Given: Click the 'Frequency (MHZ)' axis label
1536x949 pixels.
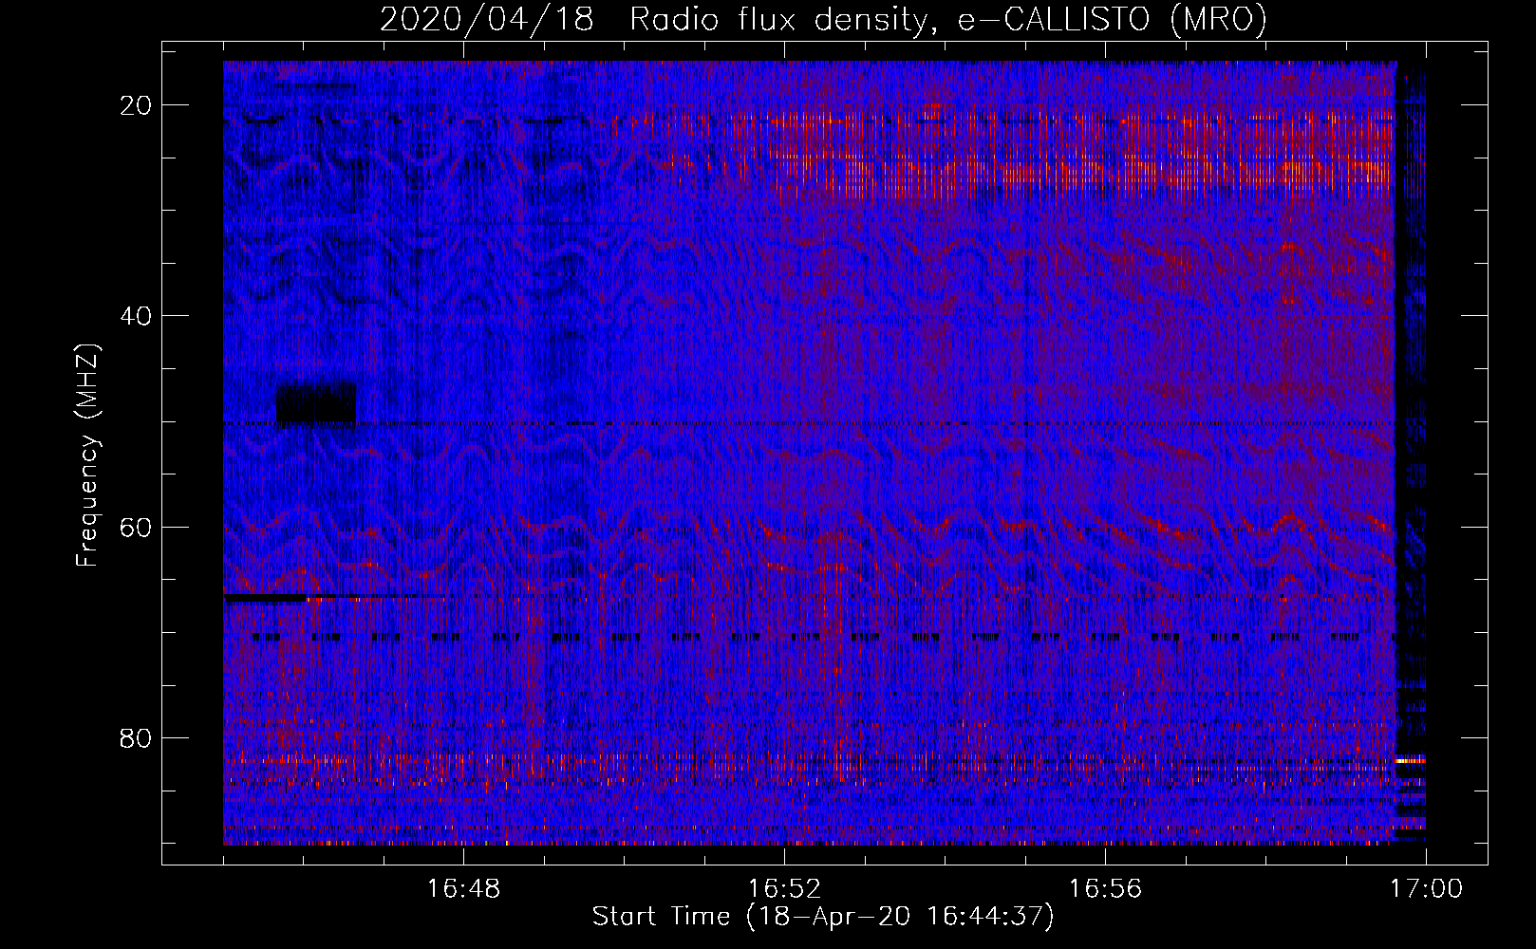Looking at the screenshot, I should [87, 455].
